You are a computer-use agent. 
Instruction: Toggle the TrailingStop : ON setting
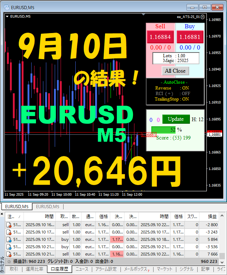[172, 99]
